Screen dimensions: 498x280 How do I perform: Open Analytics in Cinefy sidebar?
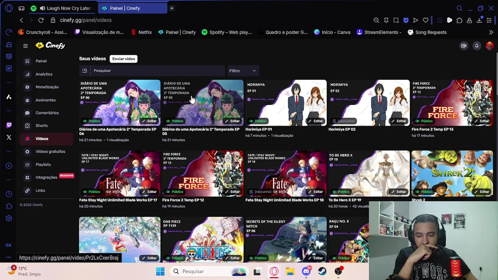click(x=46, y=74)
